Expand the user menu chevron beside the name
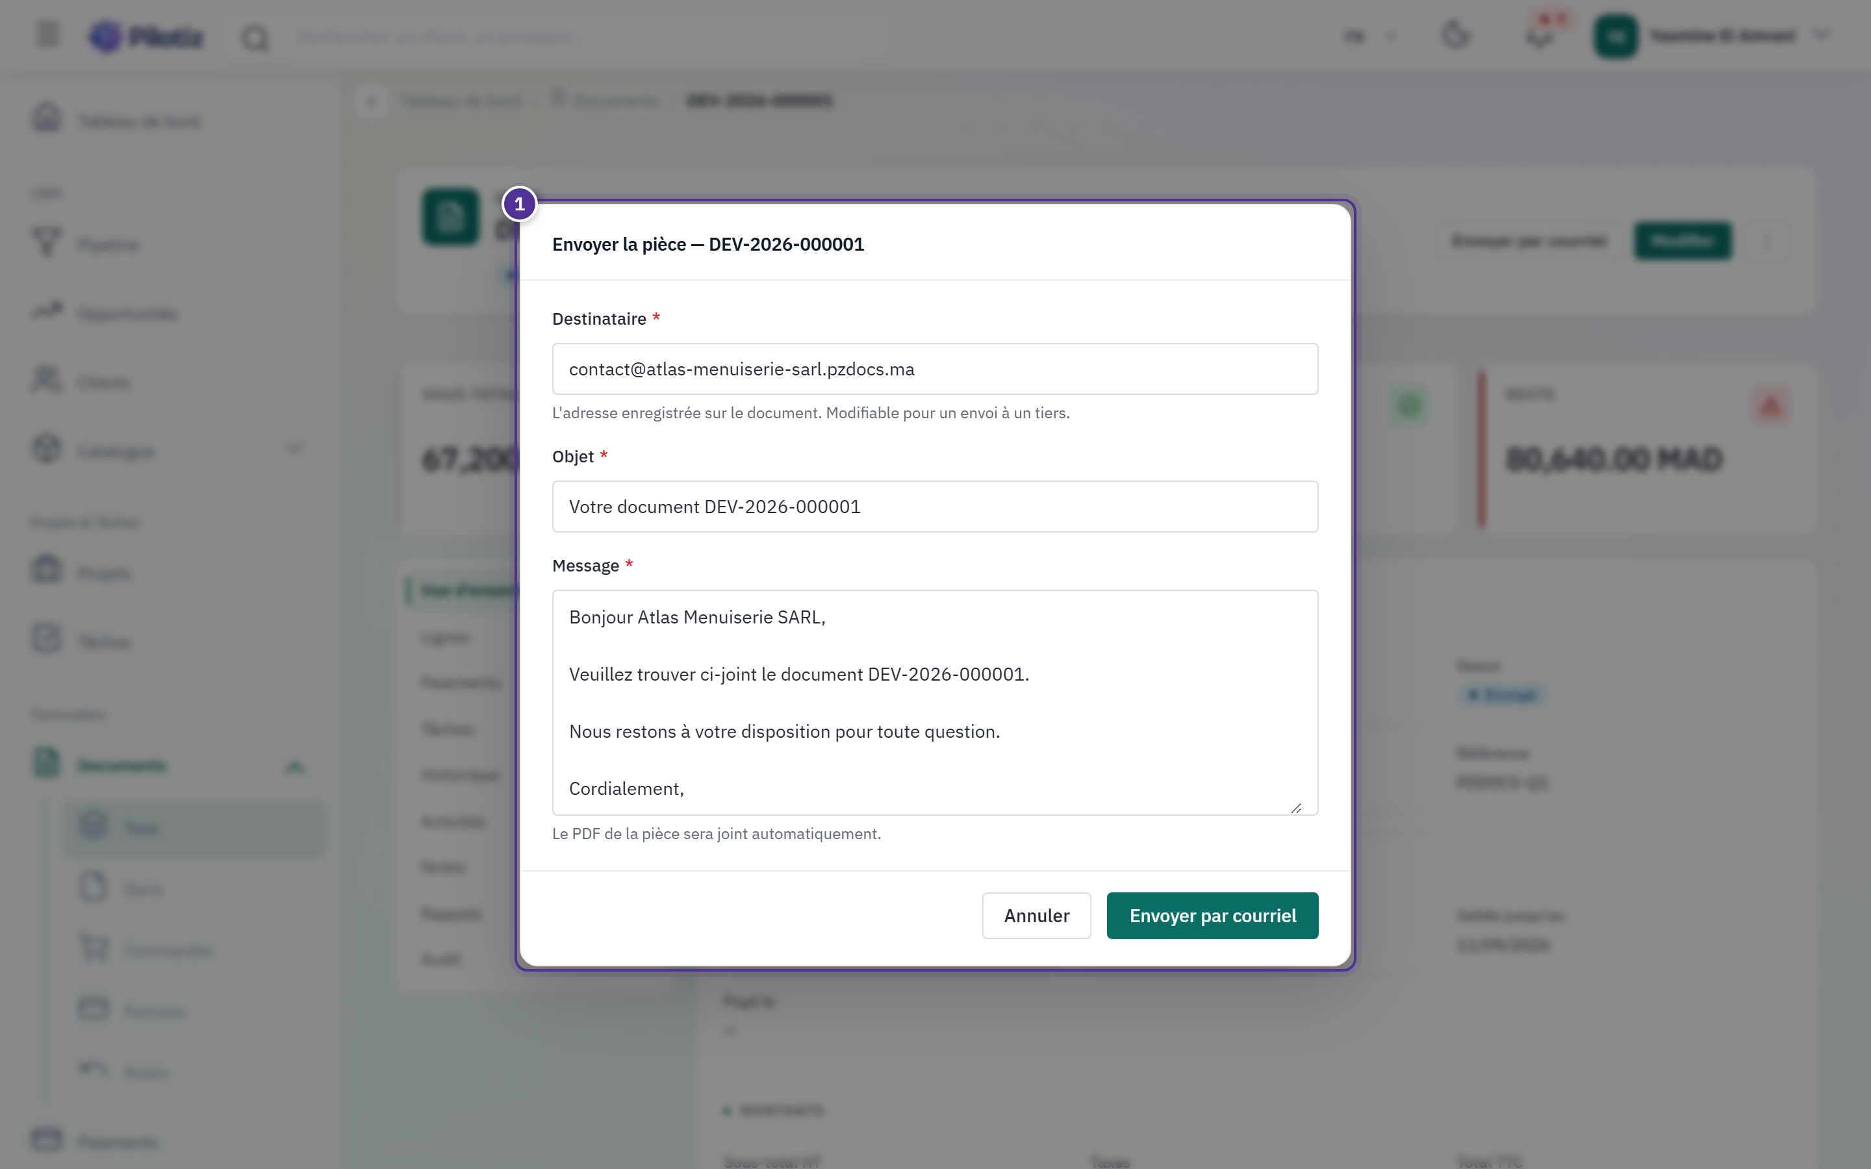Image resolution: width=1871 pixels, height=1169 pixels. click(x=1822, y=36)
